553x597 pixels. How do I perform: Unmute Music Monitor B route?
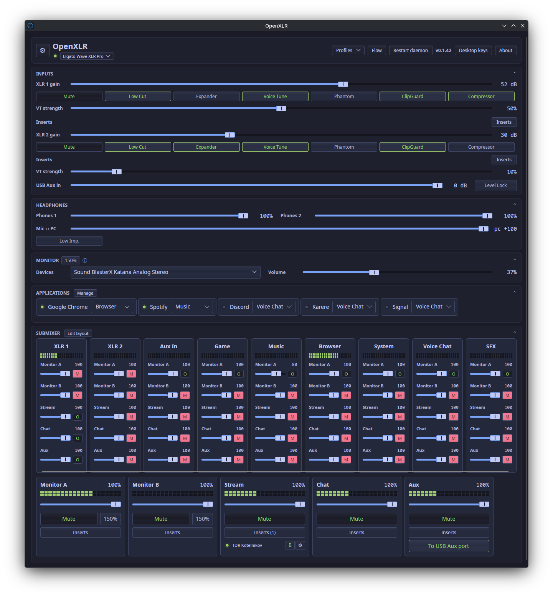292,395
